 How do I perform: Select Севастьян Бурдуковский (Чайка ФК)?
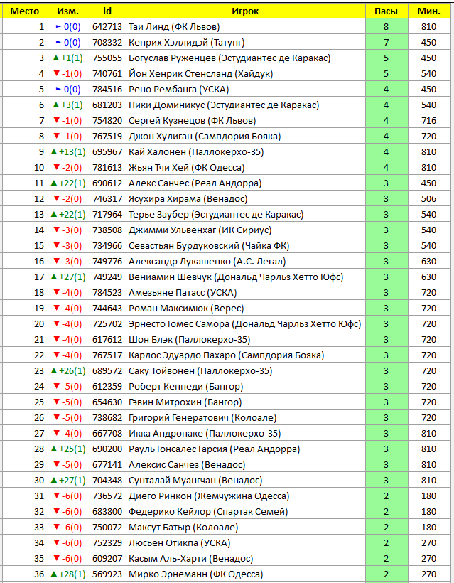coord(209,245)
